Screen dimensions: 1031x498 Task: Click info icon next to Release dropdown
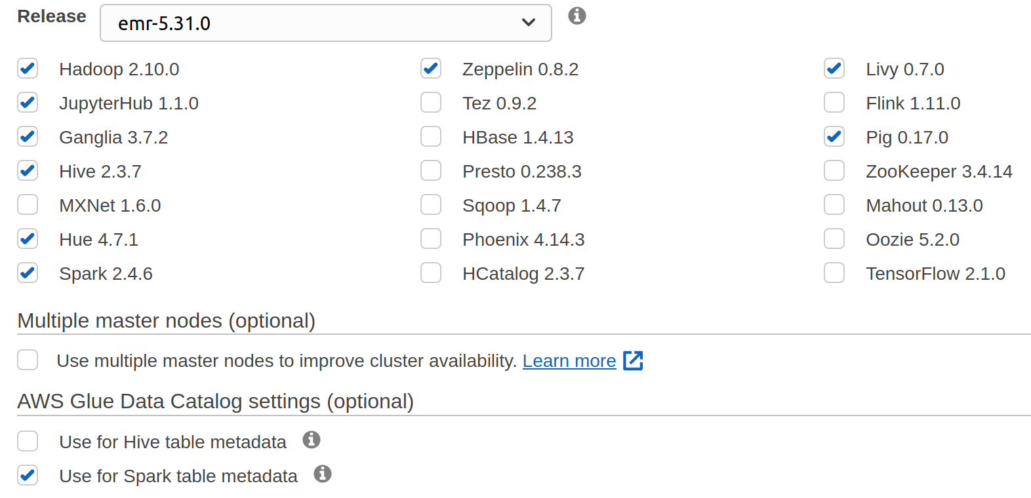click(x=576, y=16)
